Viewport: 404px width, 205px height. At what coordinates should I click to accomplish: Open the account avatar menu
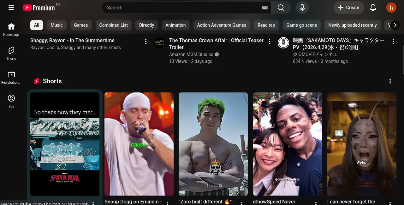coord(391,8)
